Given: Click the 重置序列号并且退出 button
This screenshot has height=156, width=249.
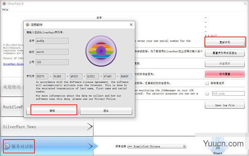Looking at the screenshot, I should pos(225,53).
